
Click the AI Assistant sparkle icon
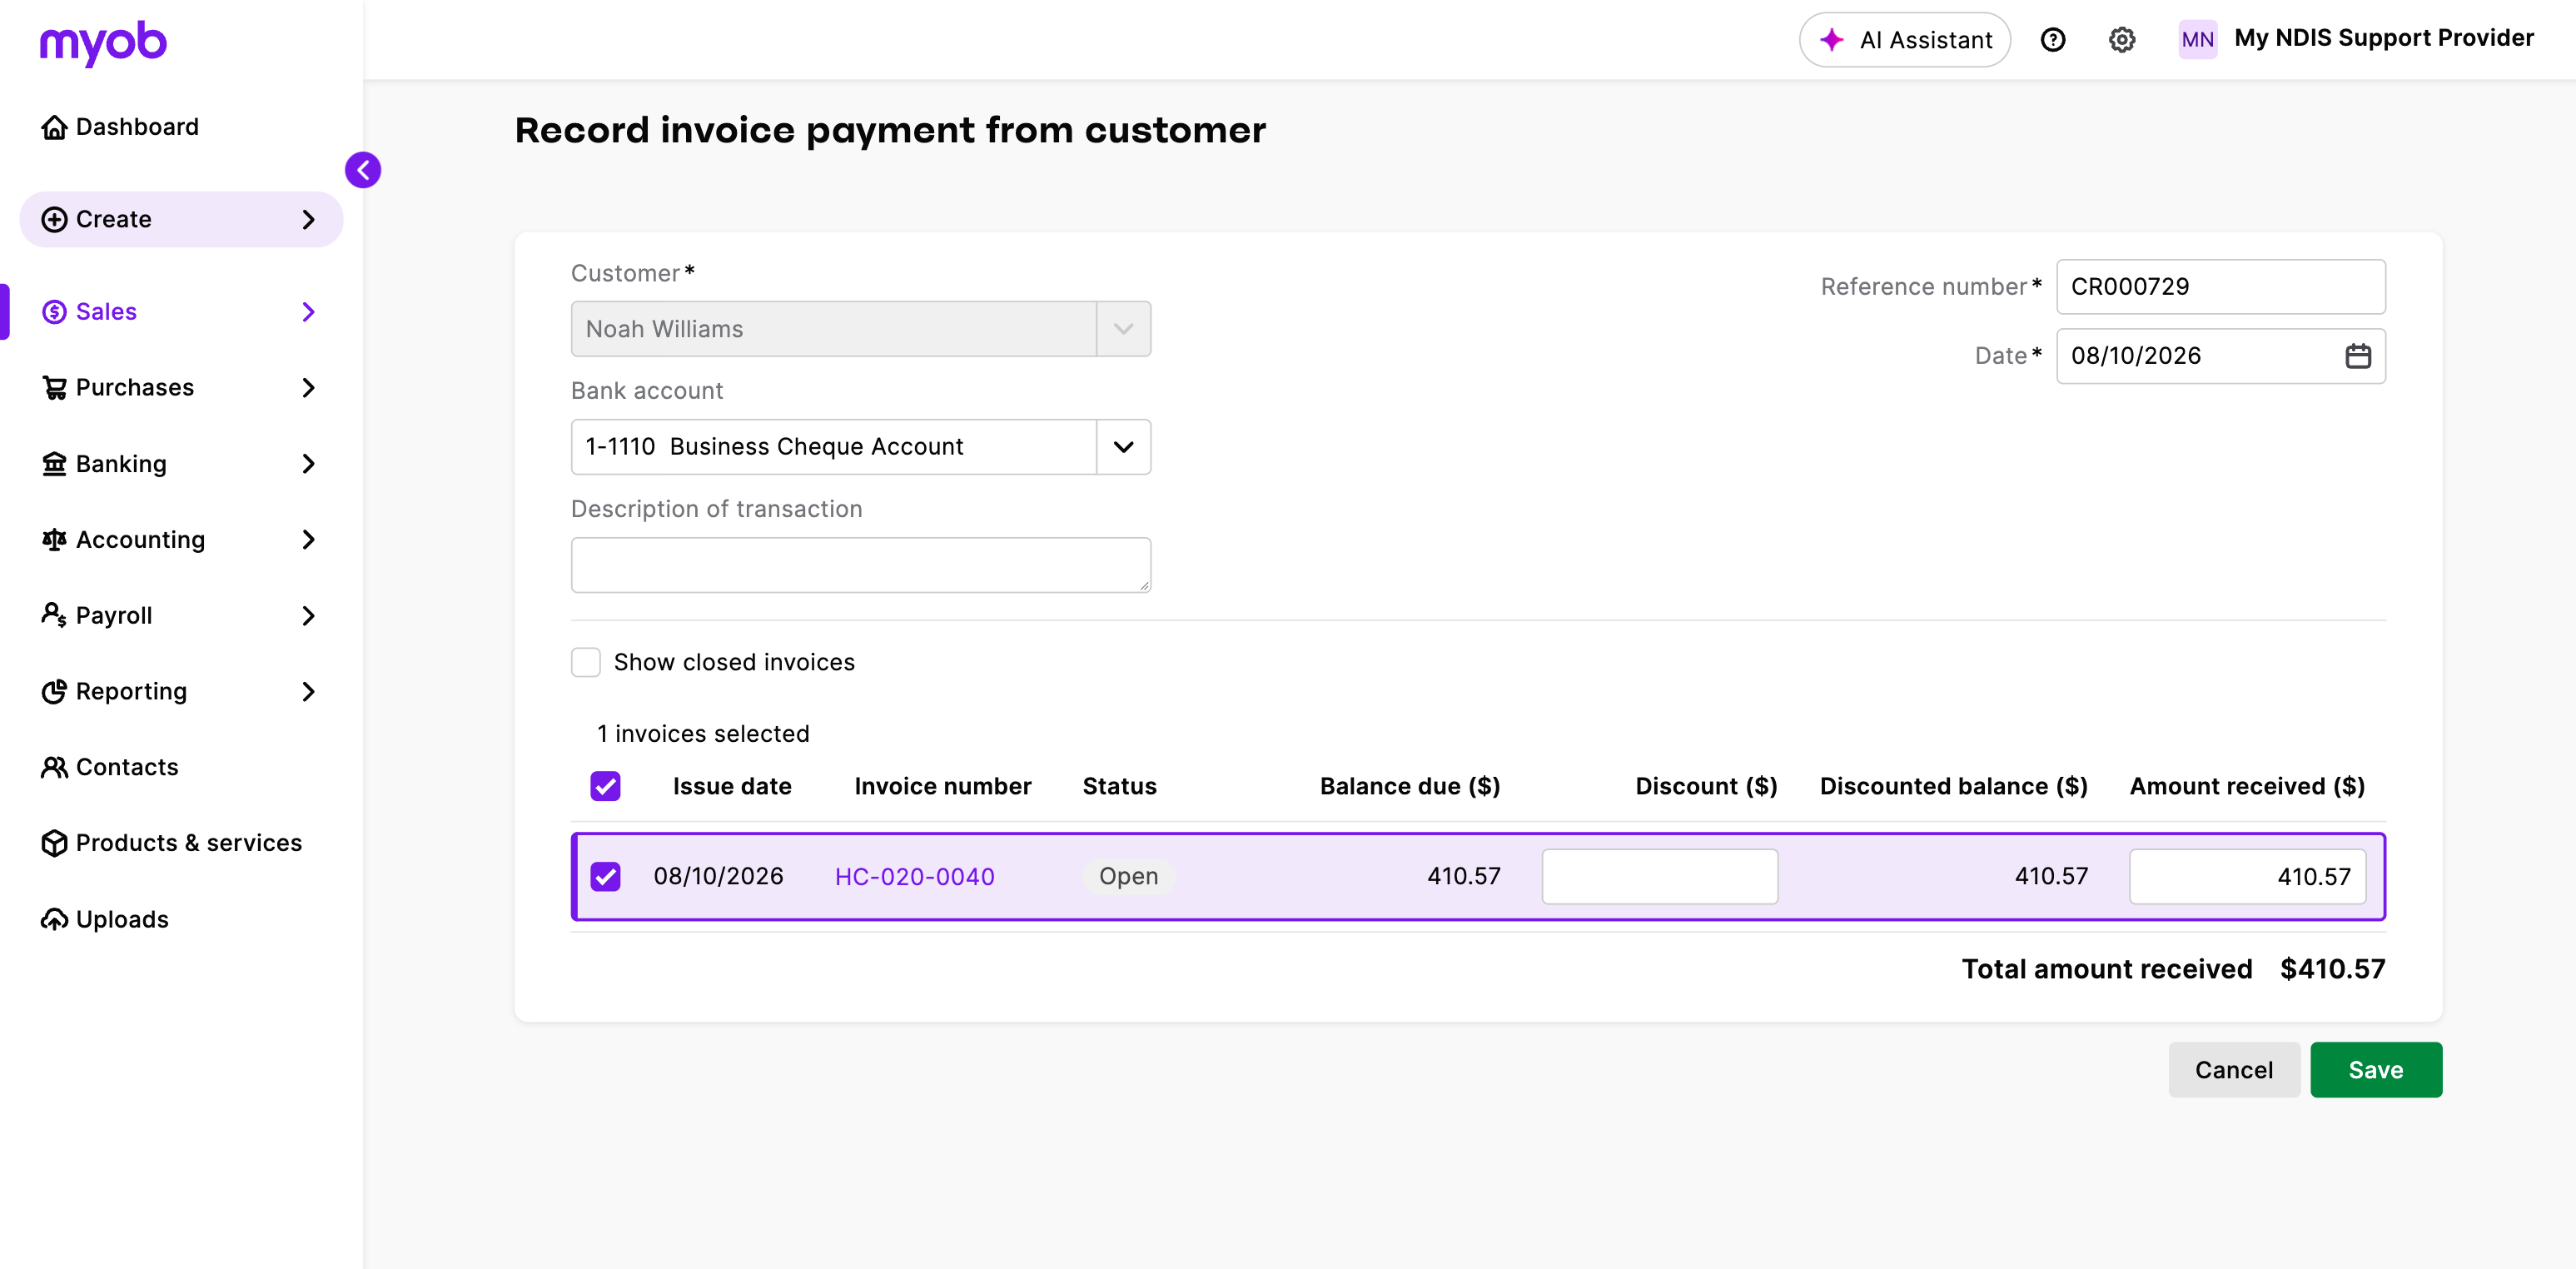click(1831, 40)
